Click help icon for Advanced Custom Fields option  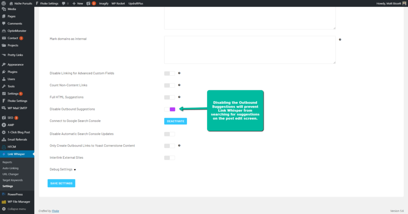coord(179,73)
